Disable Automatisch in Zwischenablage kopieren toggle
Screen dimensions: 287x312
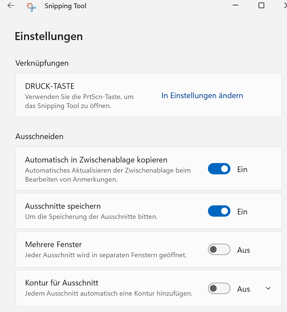pyautogui.click(x=219, y=169)
